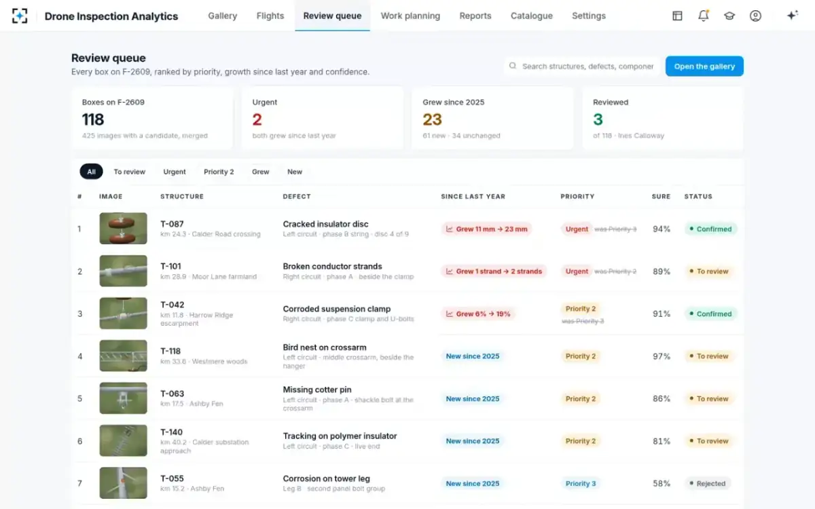The image size is (815, 509).
Task: Open the T-042 suspension clamp thumbnail
Action: click(x=123, y=314)
